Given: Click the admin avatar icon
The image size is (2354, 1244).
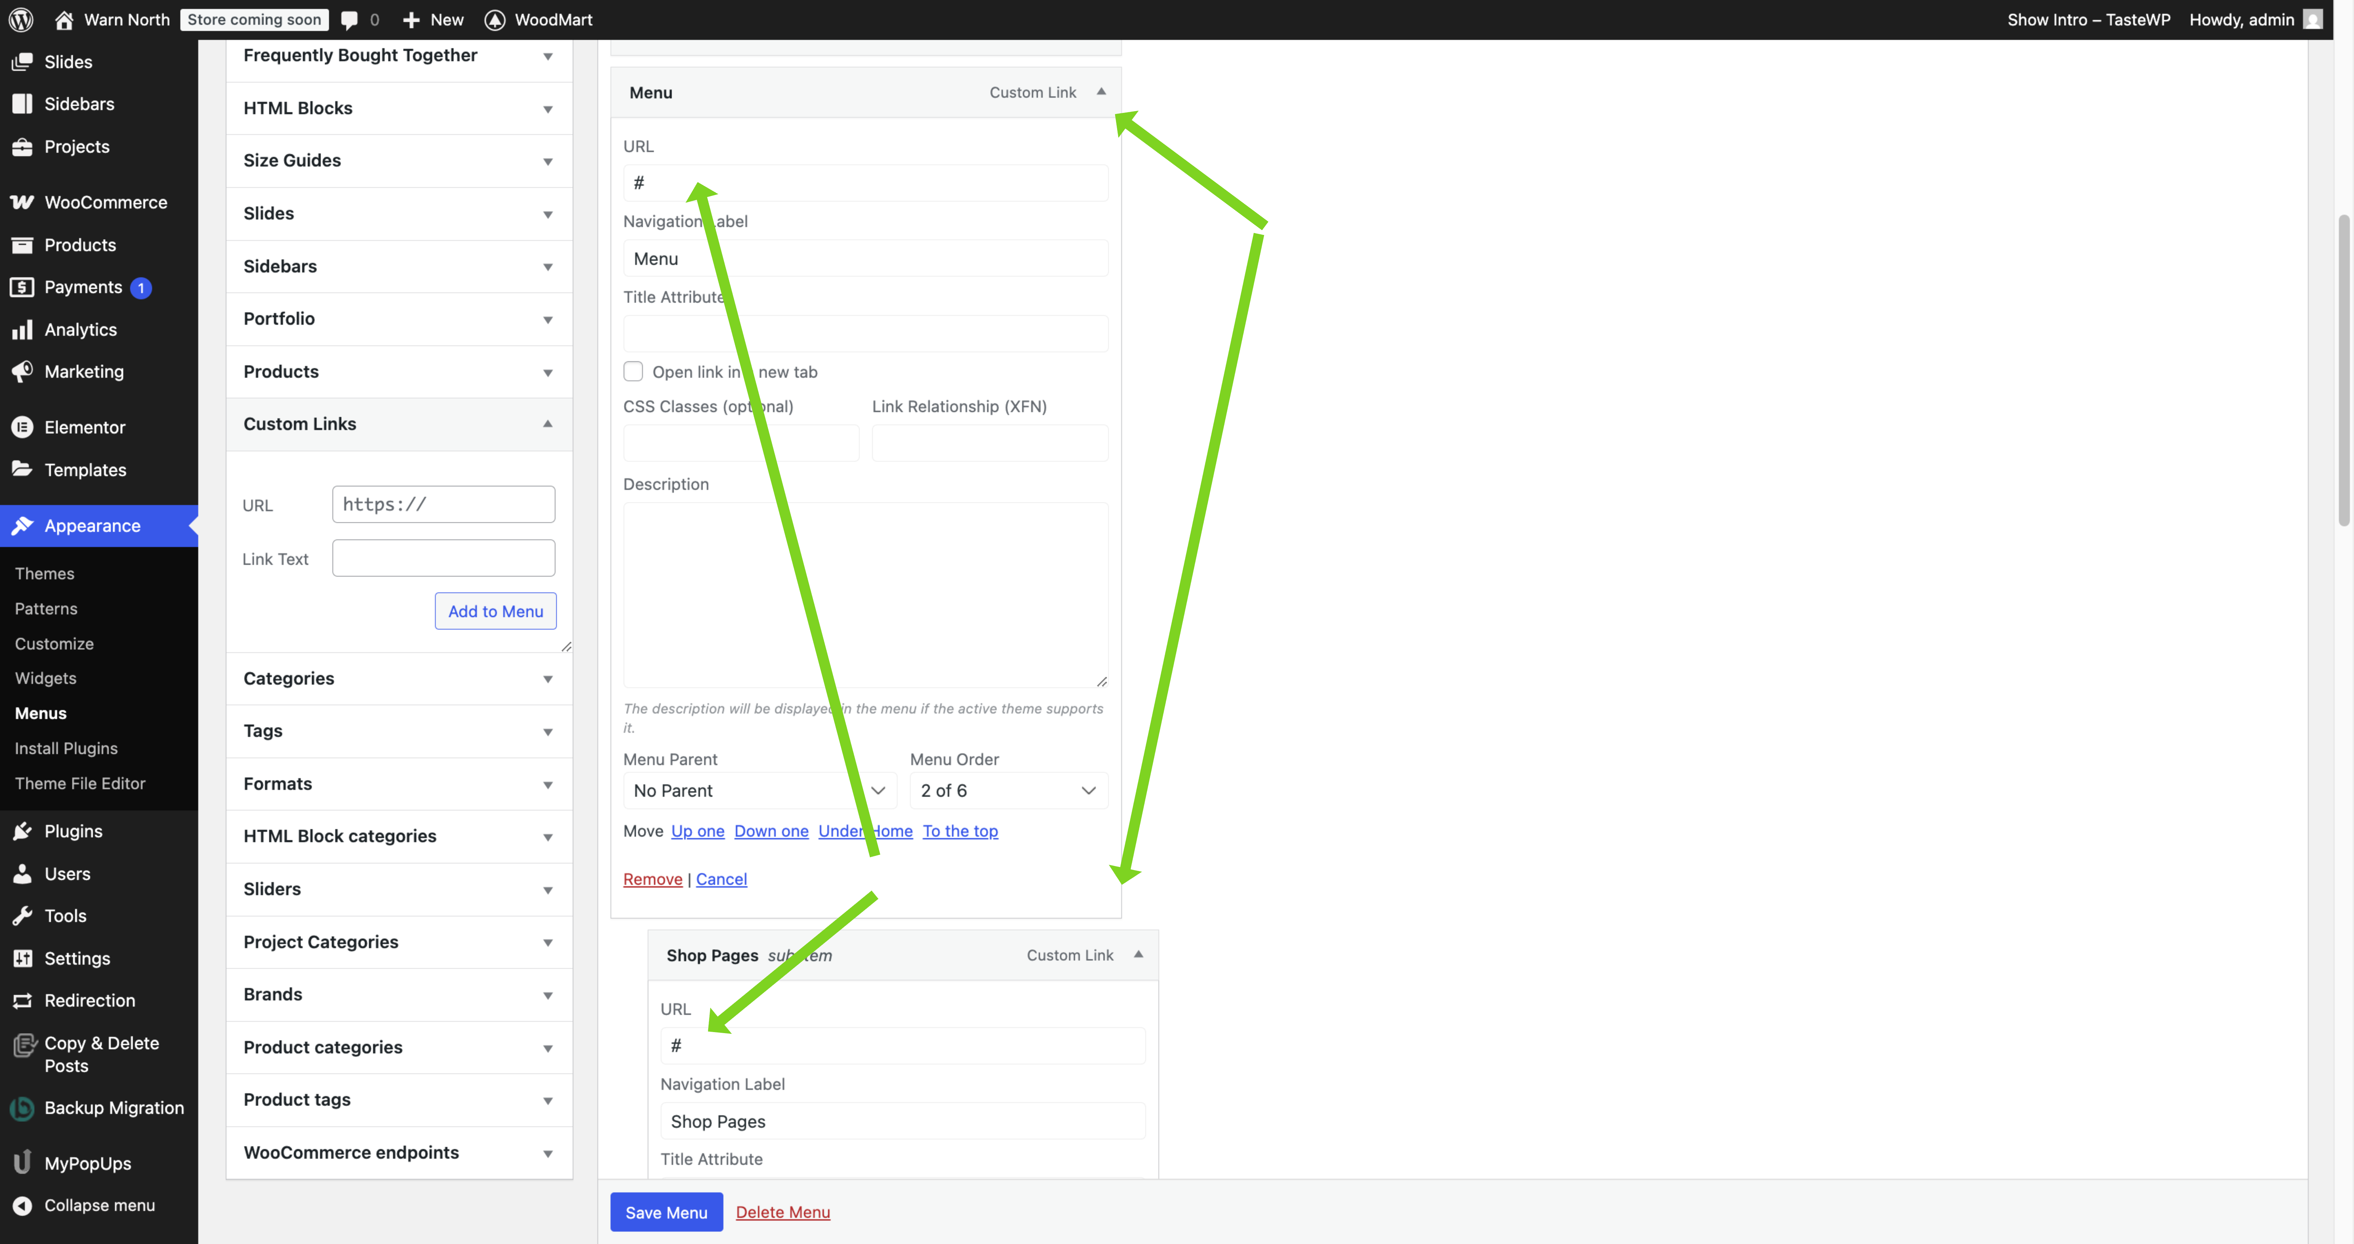Looking at the screenshot, I should pos(2313,19).
